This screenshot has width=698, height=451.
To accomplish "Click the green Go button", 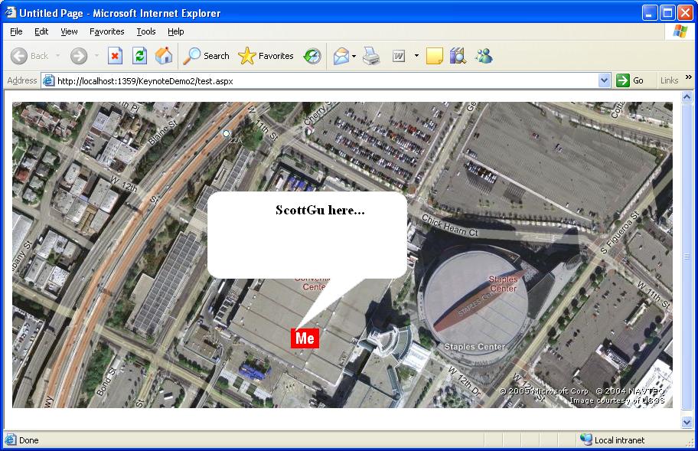I will coord(630,80).
